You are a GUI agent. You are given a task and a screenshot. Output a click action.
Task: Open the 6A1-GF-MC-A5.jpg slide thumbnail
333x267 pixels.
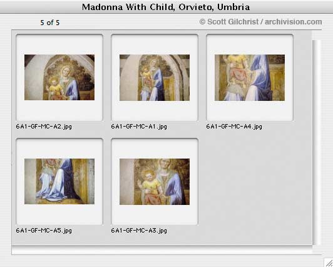pos(59,181)
